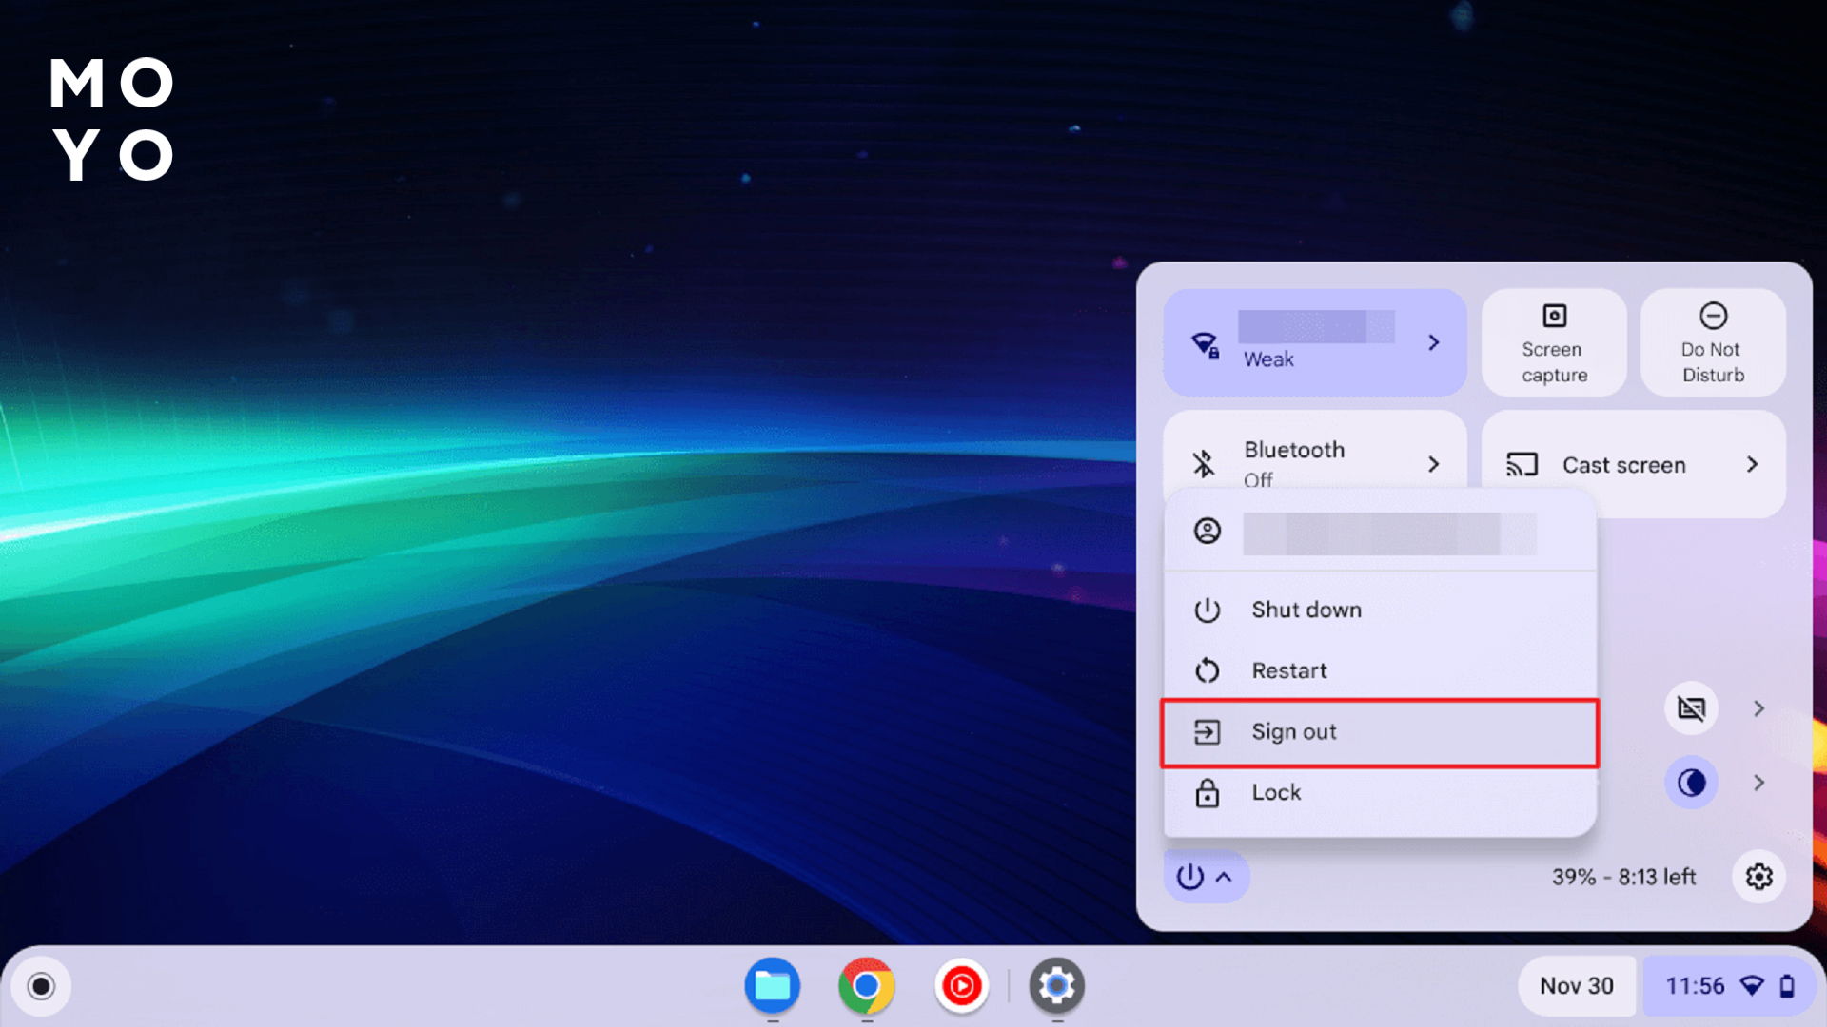Toggle Do Not Disturb tile

(1713, 343)
